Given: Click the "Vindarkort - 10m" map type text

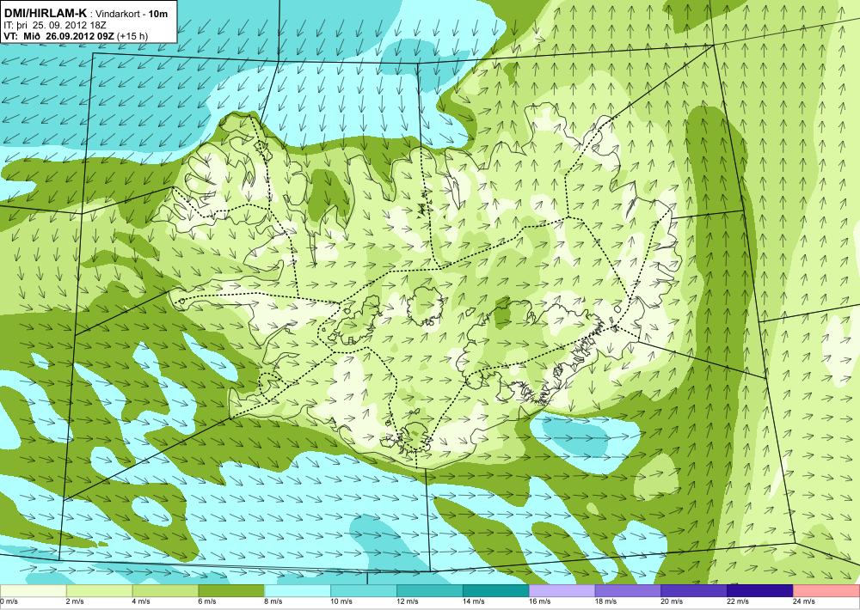Looking at the screenshot, I should (131, 15).
